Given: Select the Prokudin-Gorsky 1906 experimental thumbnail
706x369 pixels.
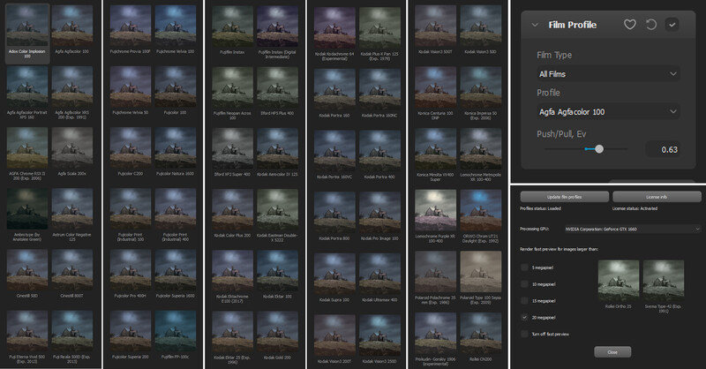Looking at the screenshot, I should click(435, 334).
